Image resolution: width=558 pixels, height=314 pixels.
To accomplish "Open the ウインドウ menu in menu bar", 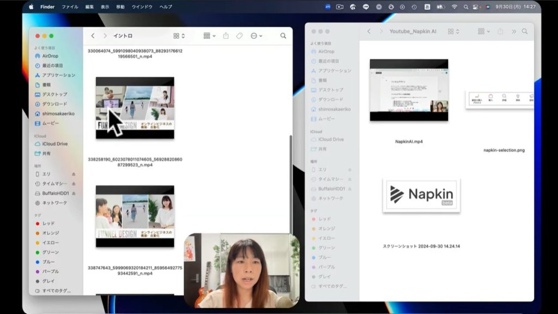I will (142, 7).
